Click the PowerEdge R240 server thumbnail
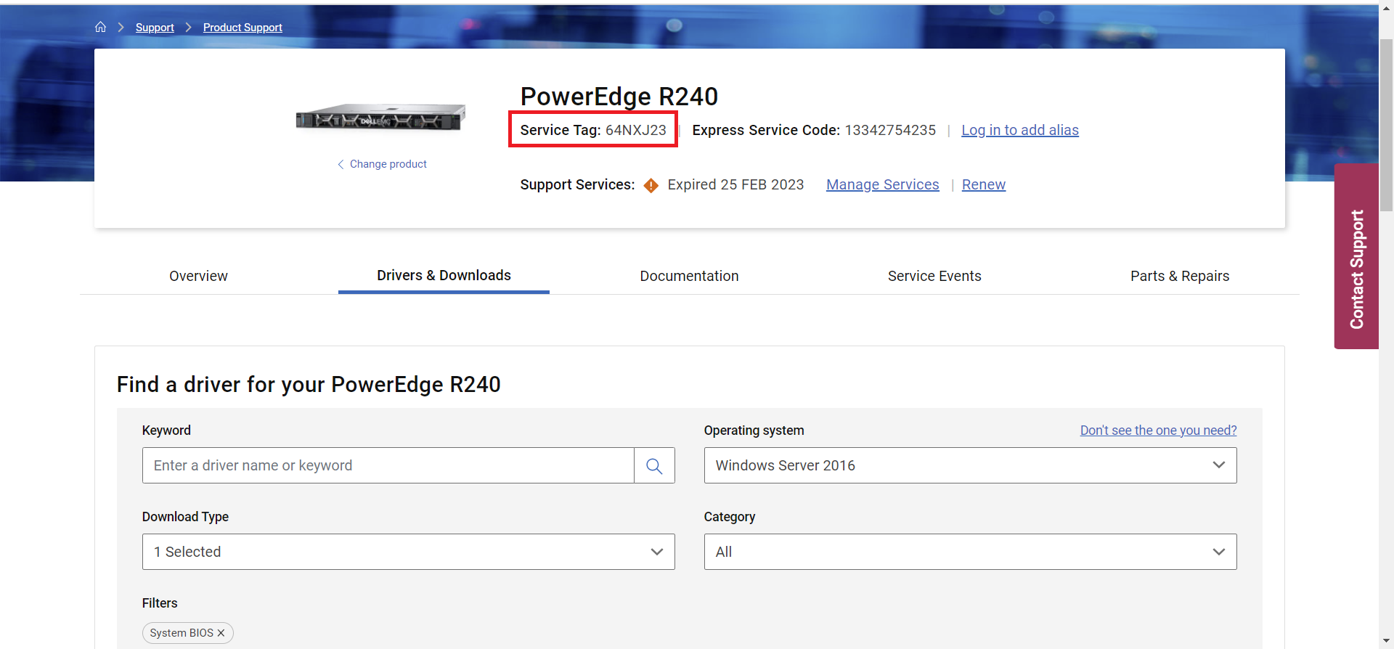 point(380,118)
